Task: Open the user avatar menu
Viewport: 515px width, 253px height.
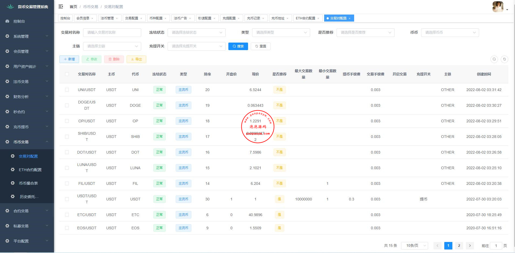Action: 498,7
